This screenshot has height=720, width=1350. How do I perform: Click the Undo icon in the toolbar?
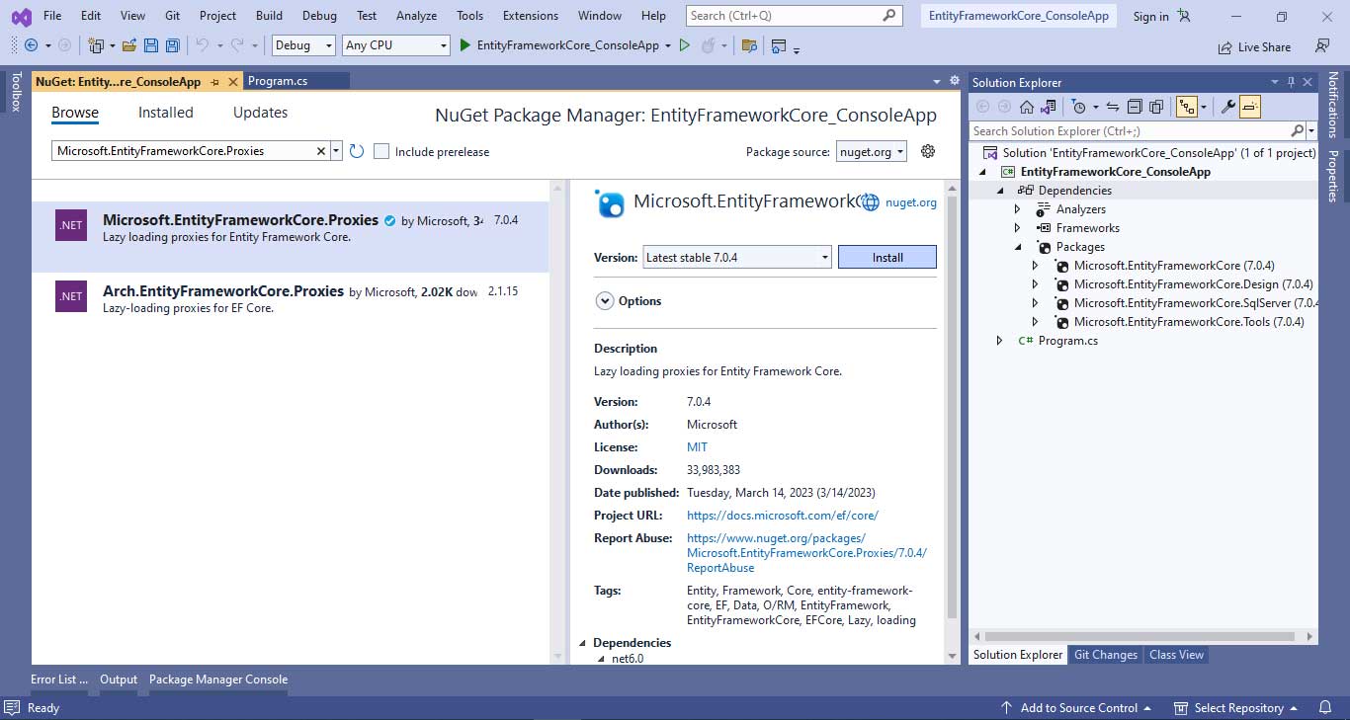click(205, 45)
